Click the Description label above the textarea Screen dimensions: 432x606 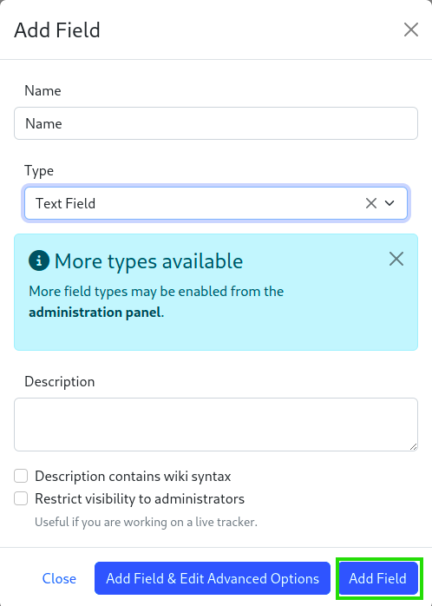pos(60,381)
